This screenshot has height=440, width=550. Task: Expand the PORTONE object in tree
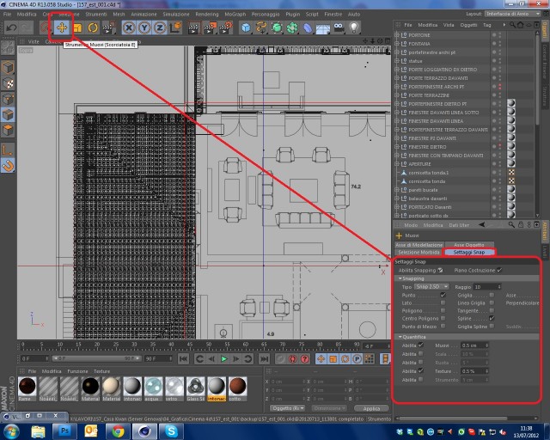tap(397, 35)
